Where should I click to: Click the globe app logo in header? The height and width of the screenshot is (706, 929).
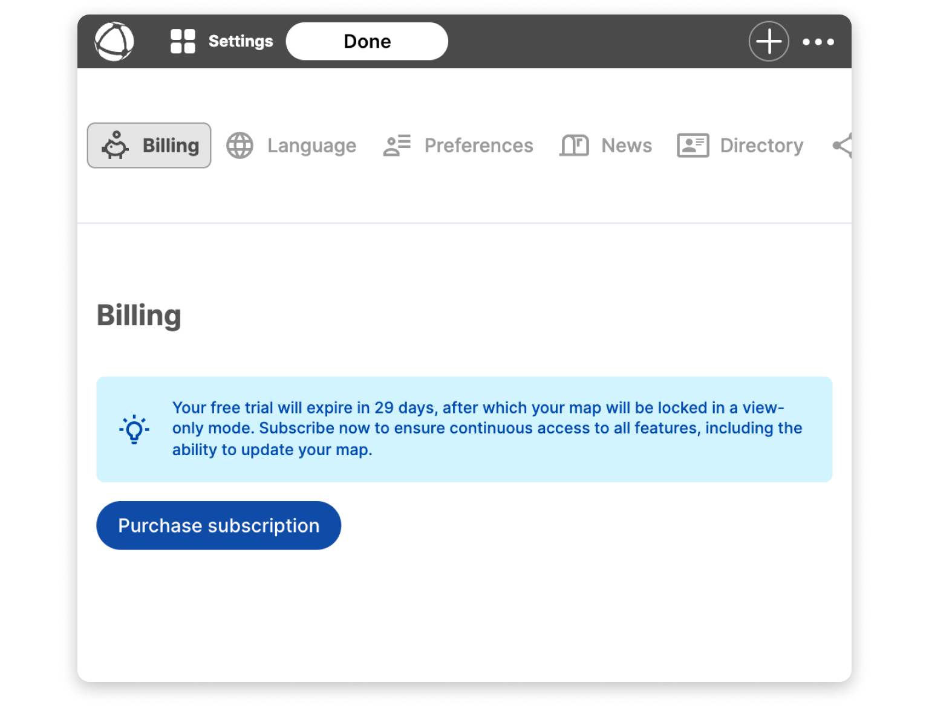(x=114, y=42)
